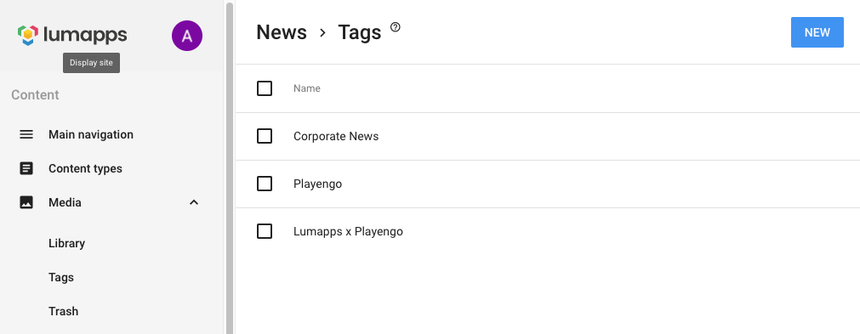Click the Content types document icon
Viewport: 860px width, 334px height.
[x=26, y=168]
